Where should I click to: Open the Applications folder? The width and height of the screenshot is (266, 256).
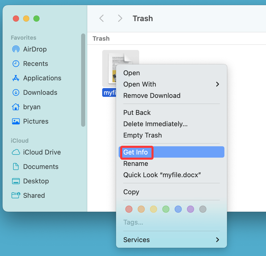point(42,78)
